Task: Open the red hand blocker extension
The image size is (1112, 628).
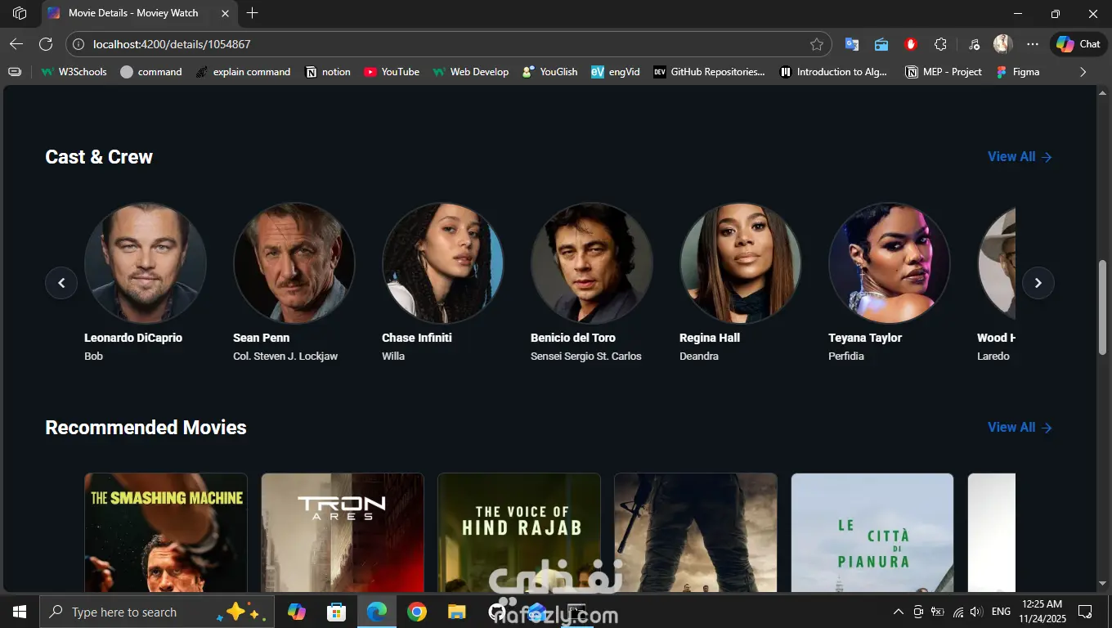Action: pyautogui.click(x=911, y=44)
